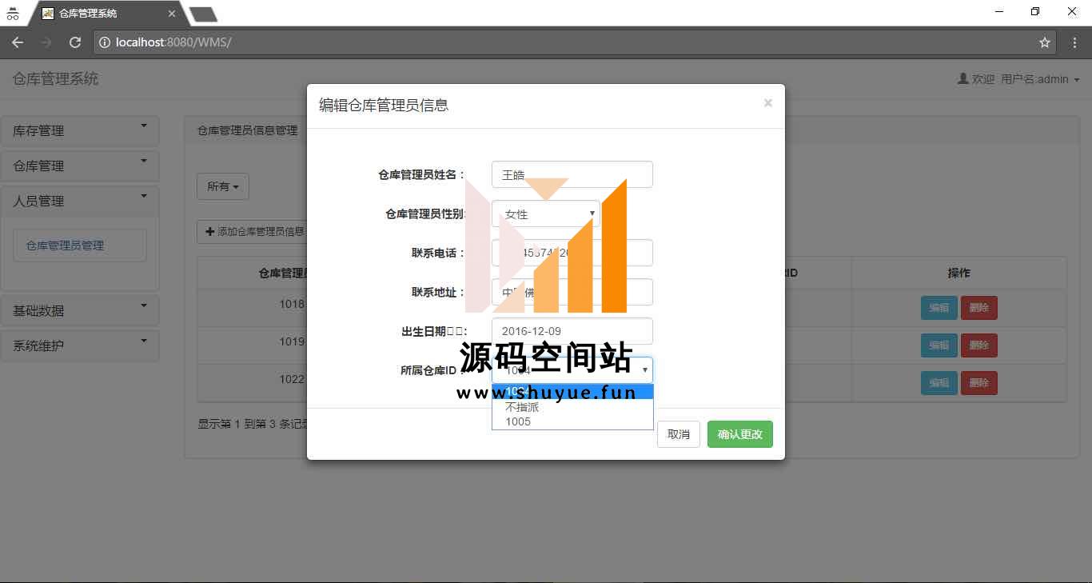Click table cell 1019
The image size is (1092, 583).
(x=292, y=341)
